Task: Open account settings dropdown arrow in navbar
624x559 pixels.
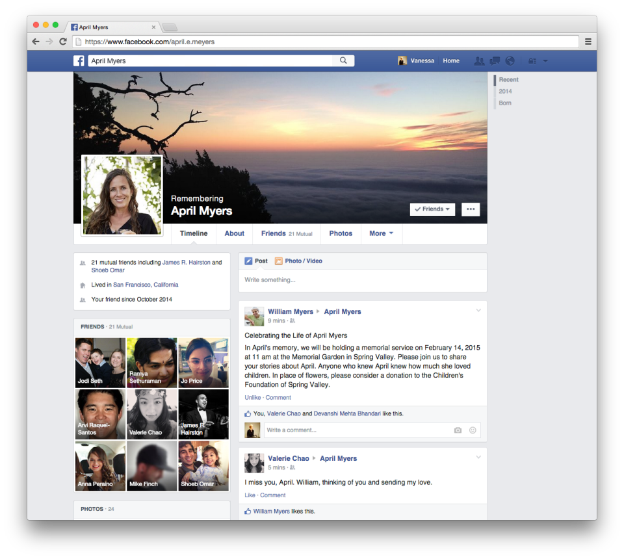Action: click(545, 60)
